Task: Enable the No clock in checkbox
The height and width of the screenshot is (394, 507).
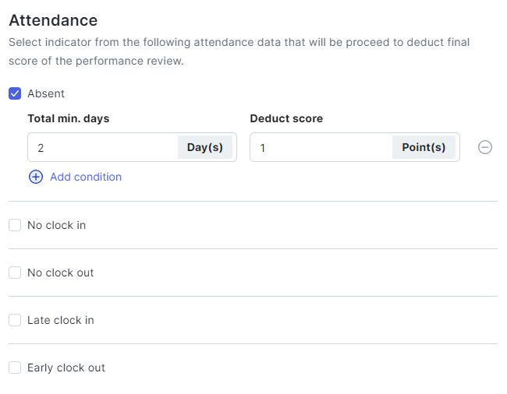Action: click(x=15, y=225)
